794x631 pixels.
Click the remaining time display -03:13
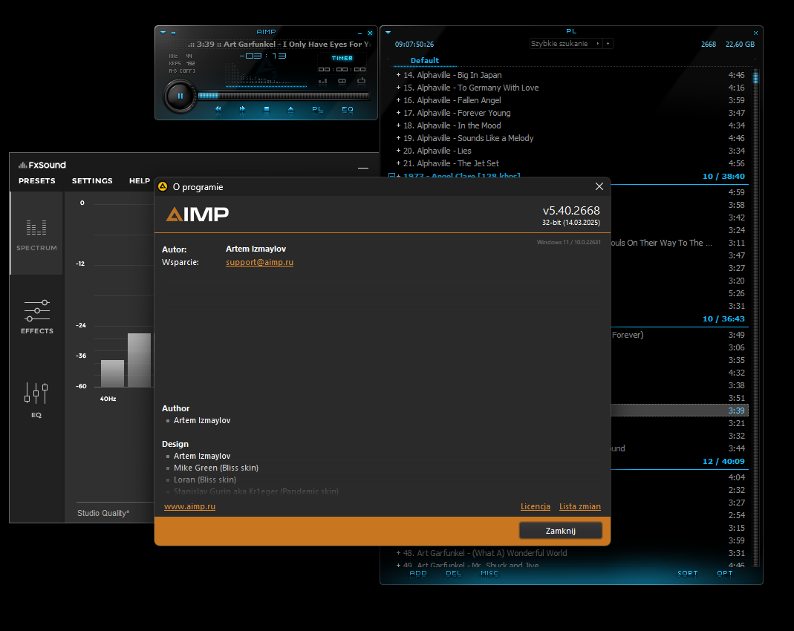pyautogui.click(x=263, y=56)
